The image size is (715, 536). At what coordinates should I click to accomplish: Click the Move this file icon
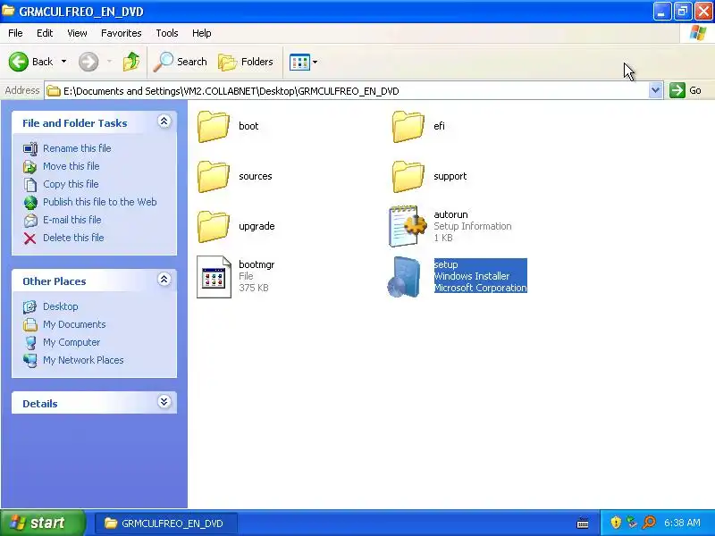coord(30,167)
